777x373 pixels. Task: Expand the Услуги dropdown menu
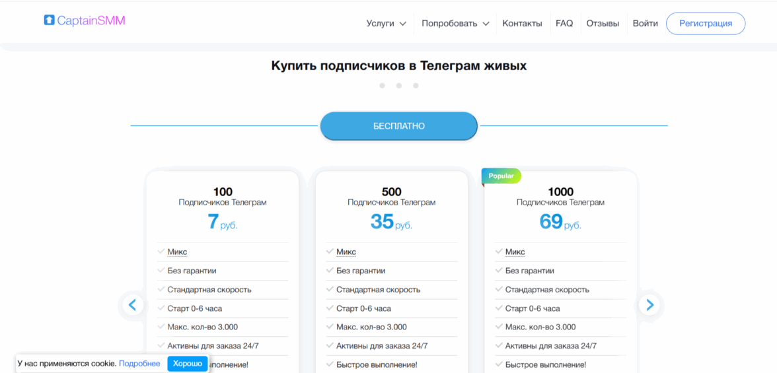click(x=386, y=23)
